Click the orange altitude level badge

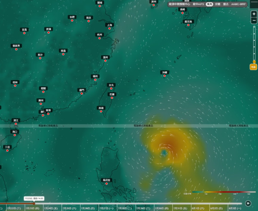tap(253, 67)
